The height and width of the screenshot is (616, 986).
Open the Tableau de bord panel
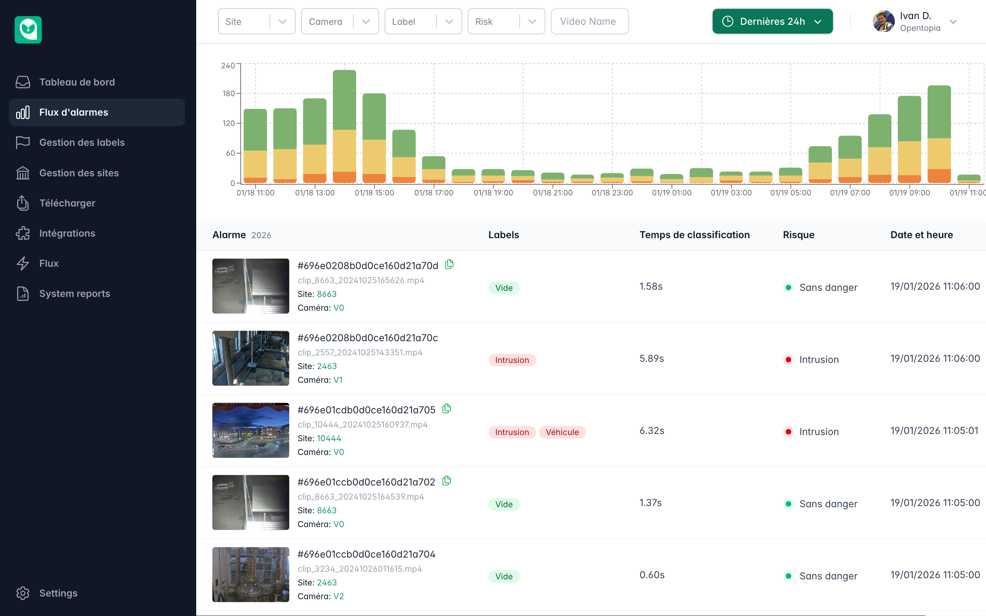[x=77, y=82]
